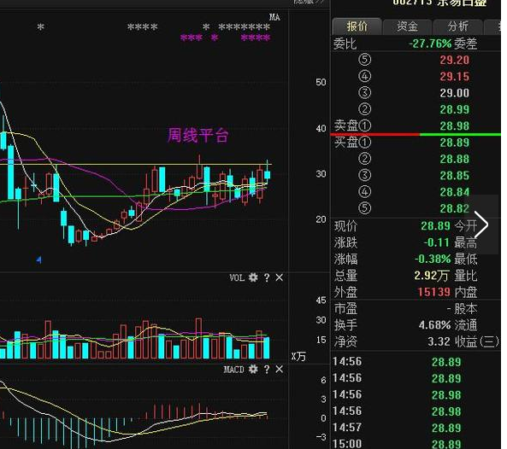Viewport: 507px width, 449px height.
Task: Click the 周线平台 chart annotation
Action: [x=197, y=135]
